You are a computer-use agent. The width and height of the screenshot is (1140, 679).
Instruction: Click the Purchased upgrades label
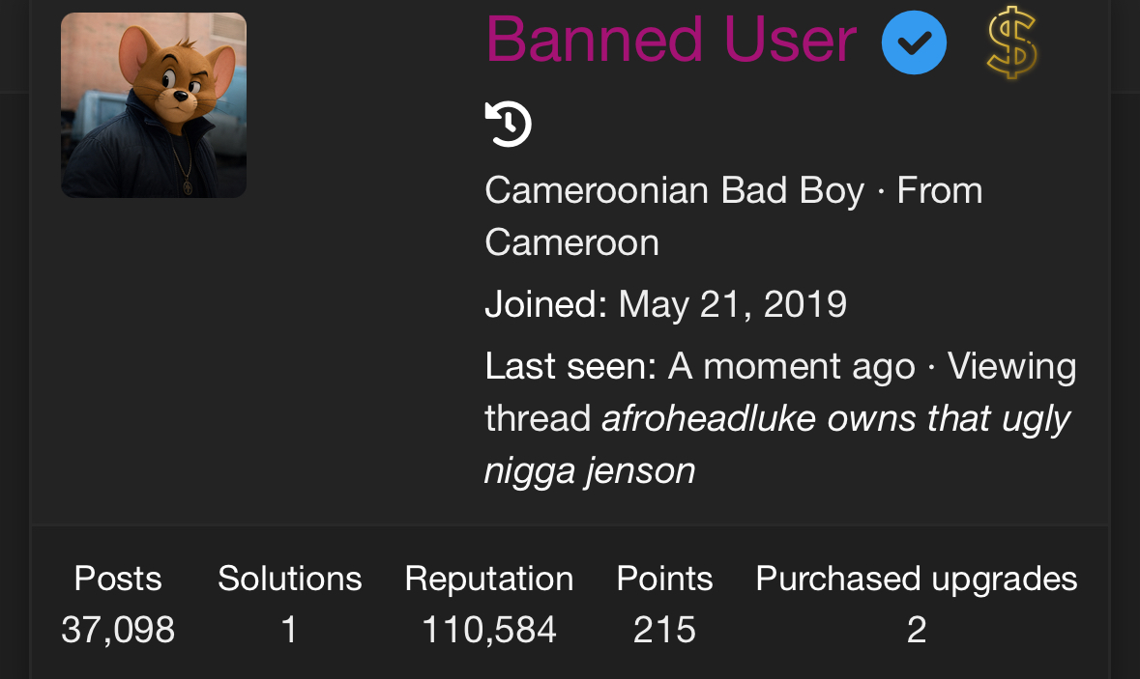coord(916,580)
